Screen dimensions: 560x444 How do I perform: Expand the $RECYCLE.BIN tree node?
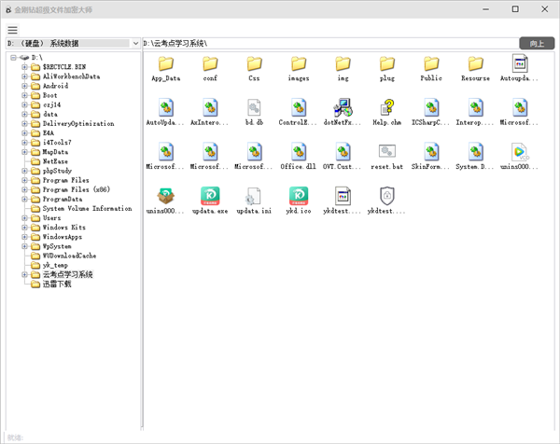tap(24, 67)
